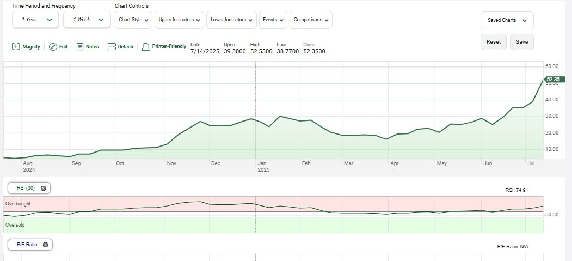Remove the RSI (30) indicator

point(43,188)
